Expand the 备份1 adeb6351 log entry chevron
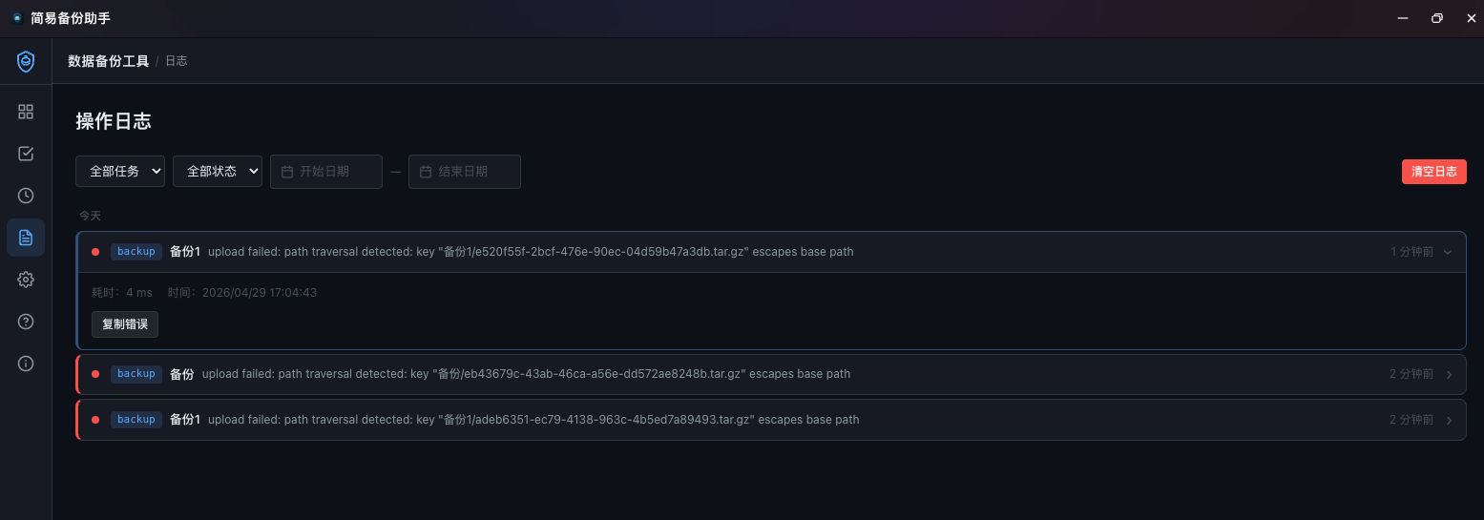Screen dimensions: 1484x520 [x=1450, y=420]
